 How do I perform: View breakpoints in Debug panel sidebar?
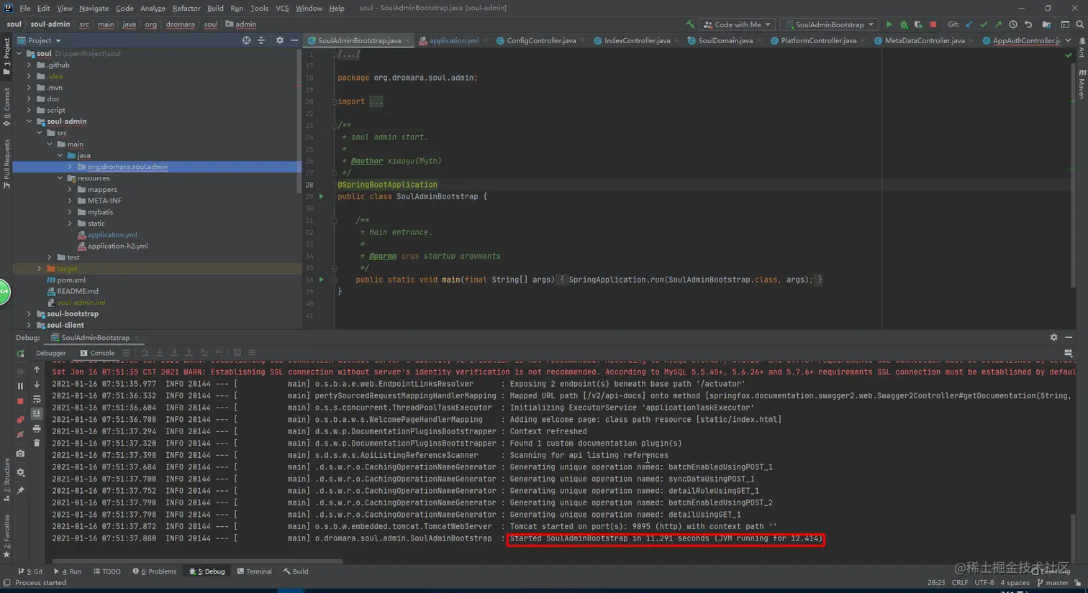[x=20, y=419]
